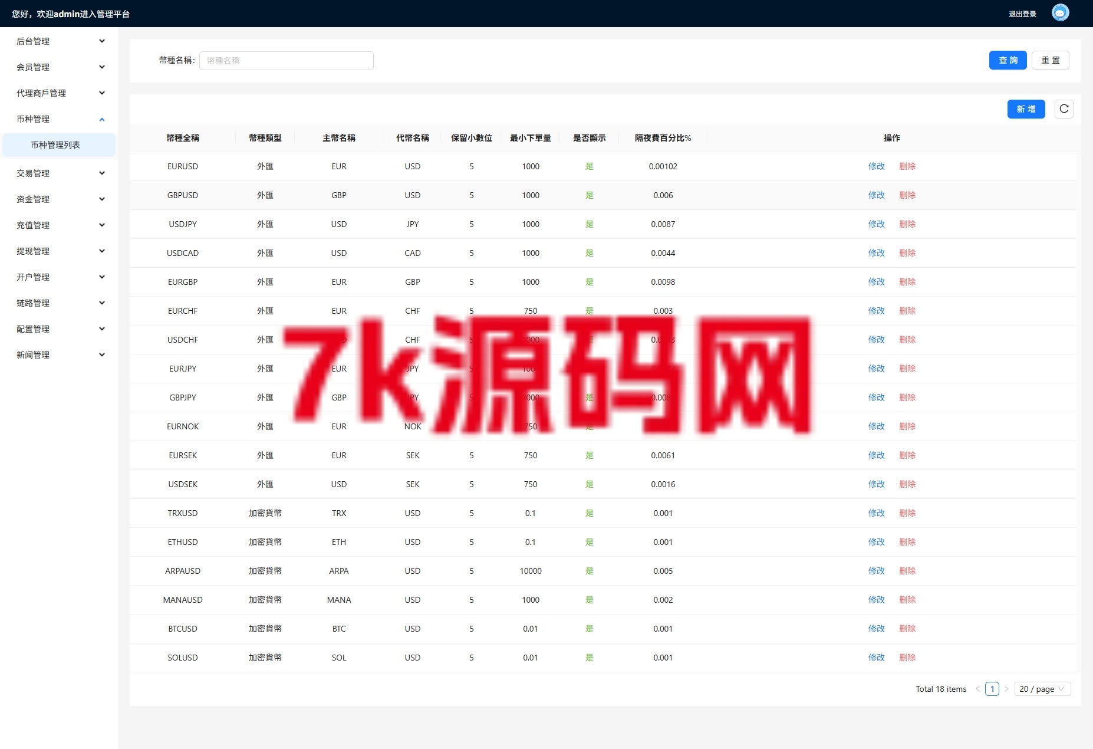The width and height of the screenshot is (1093, 749).
Task: Click 刪除 for EURJPY row
Action: 907,369
